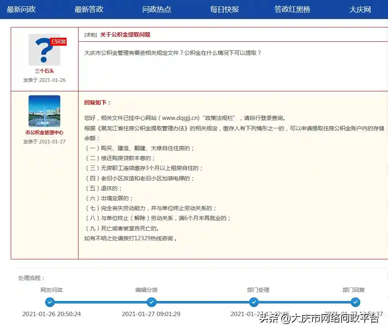The width and height of the screenshot is (388, 332).
Task: Click the question mark user avatar
Action: (x=42, y=51)
